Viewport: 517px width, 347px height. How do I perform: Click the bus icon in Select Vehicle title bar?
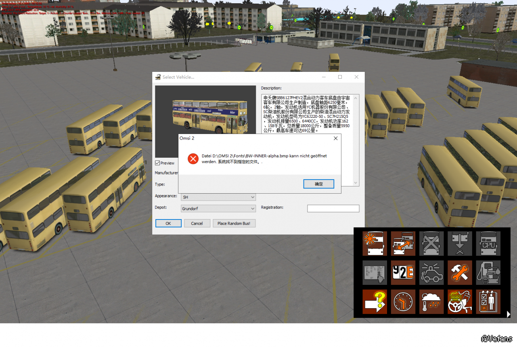(x=158, y=77)
